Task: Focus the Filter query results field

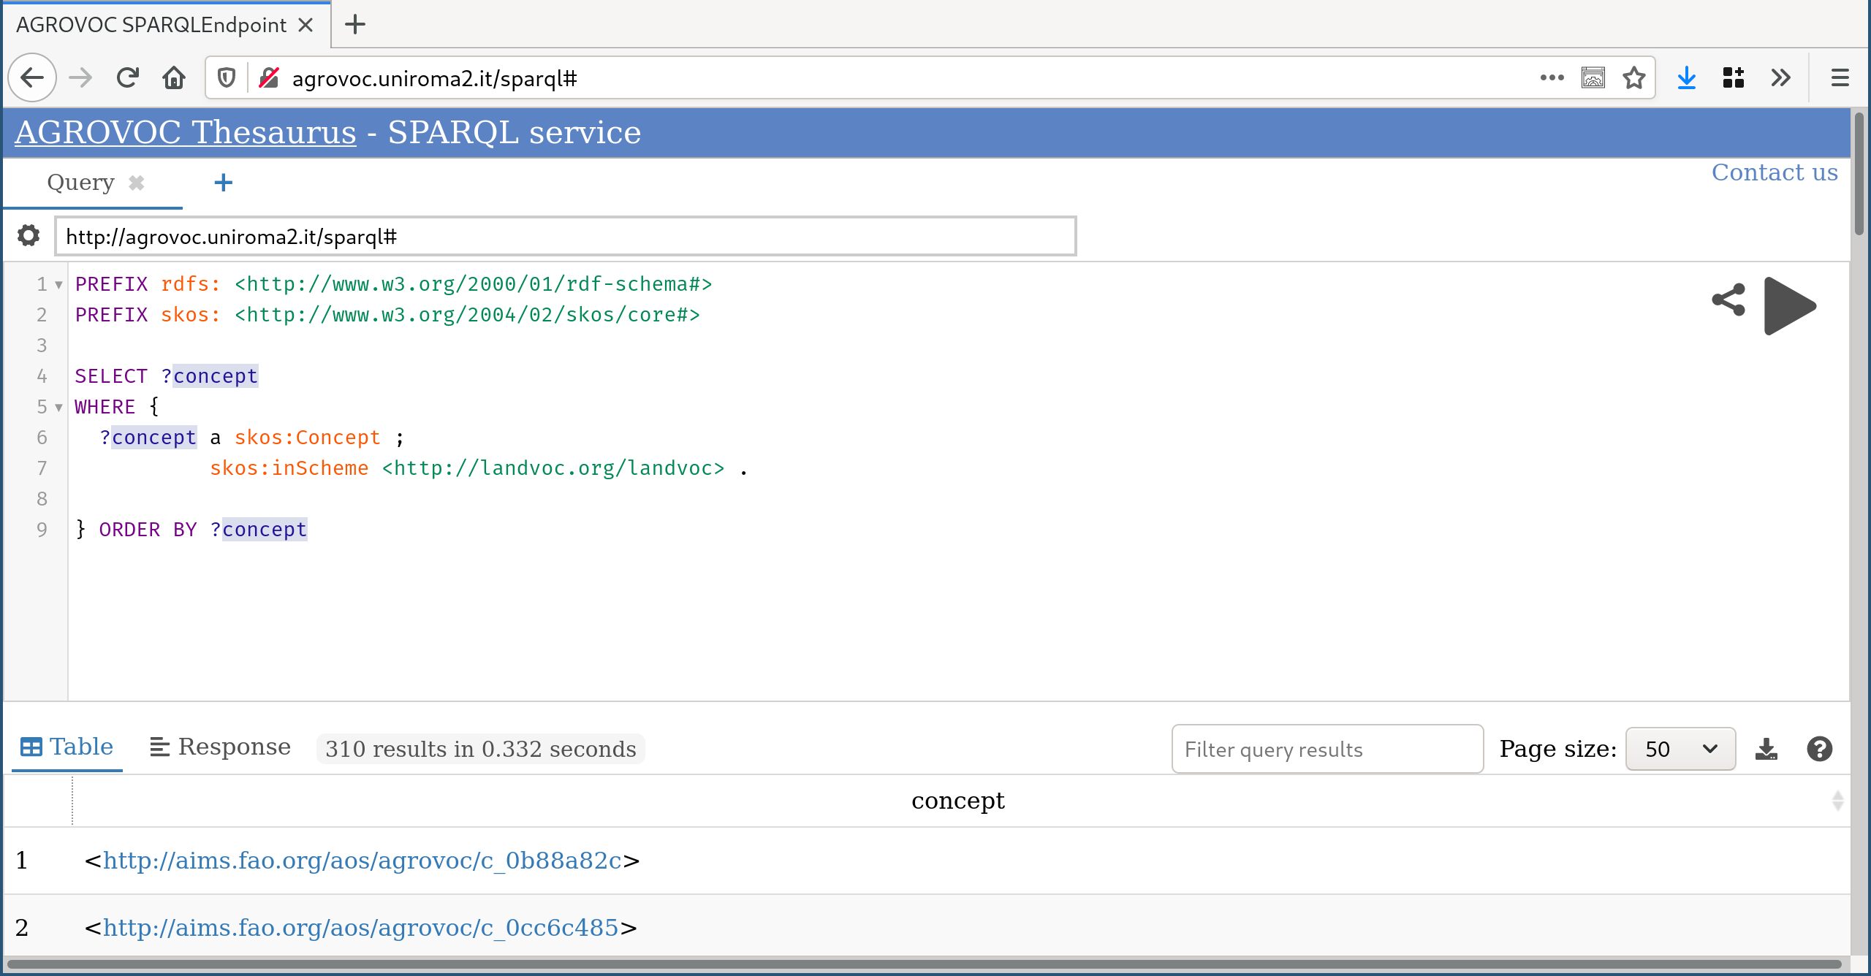Action: 1327,749
